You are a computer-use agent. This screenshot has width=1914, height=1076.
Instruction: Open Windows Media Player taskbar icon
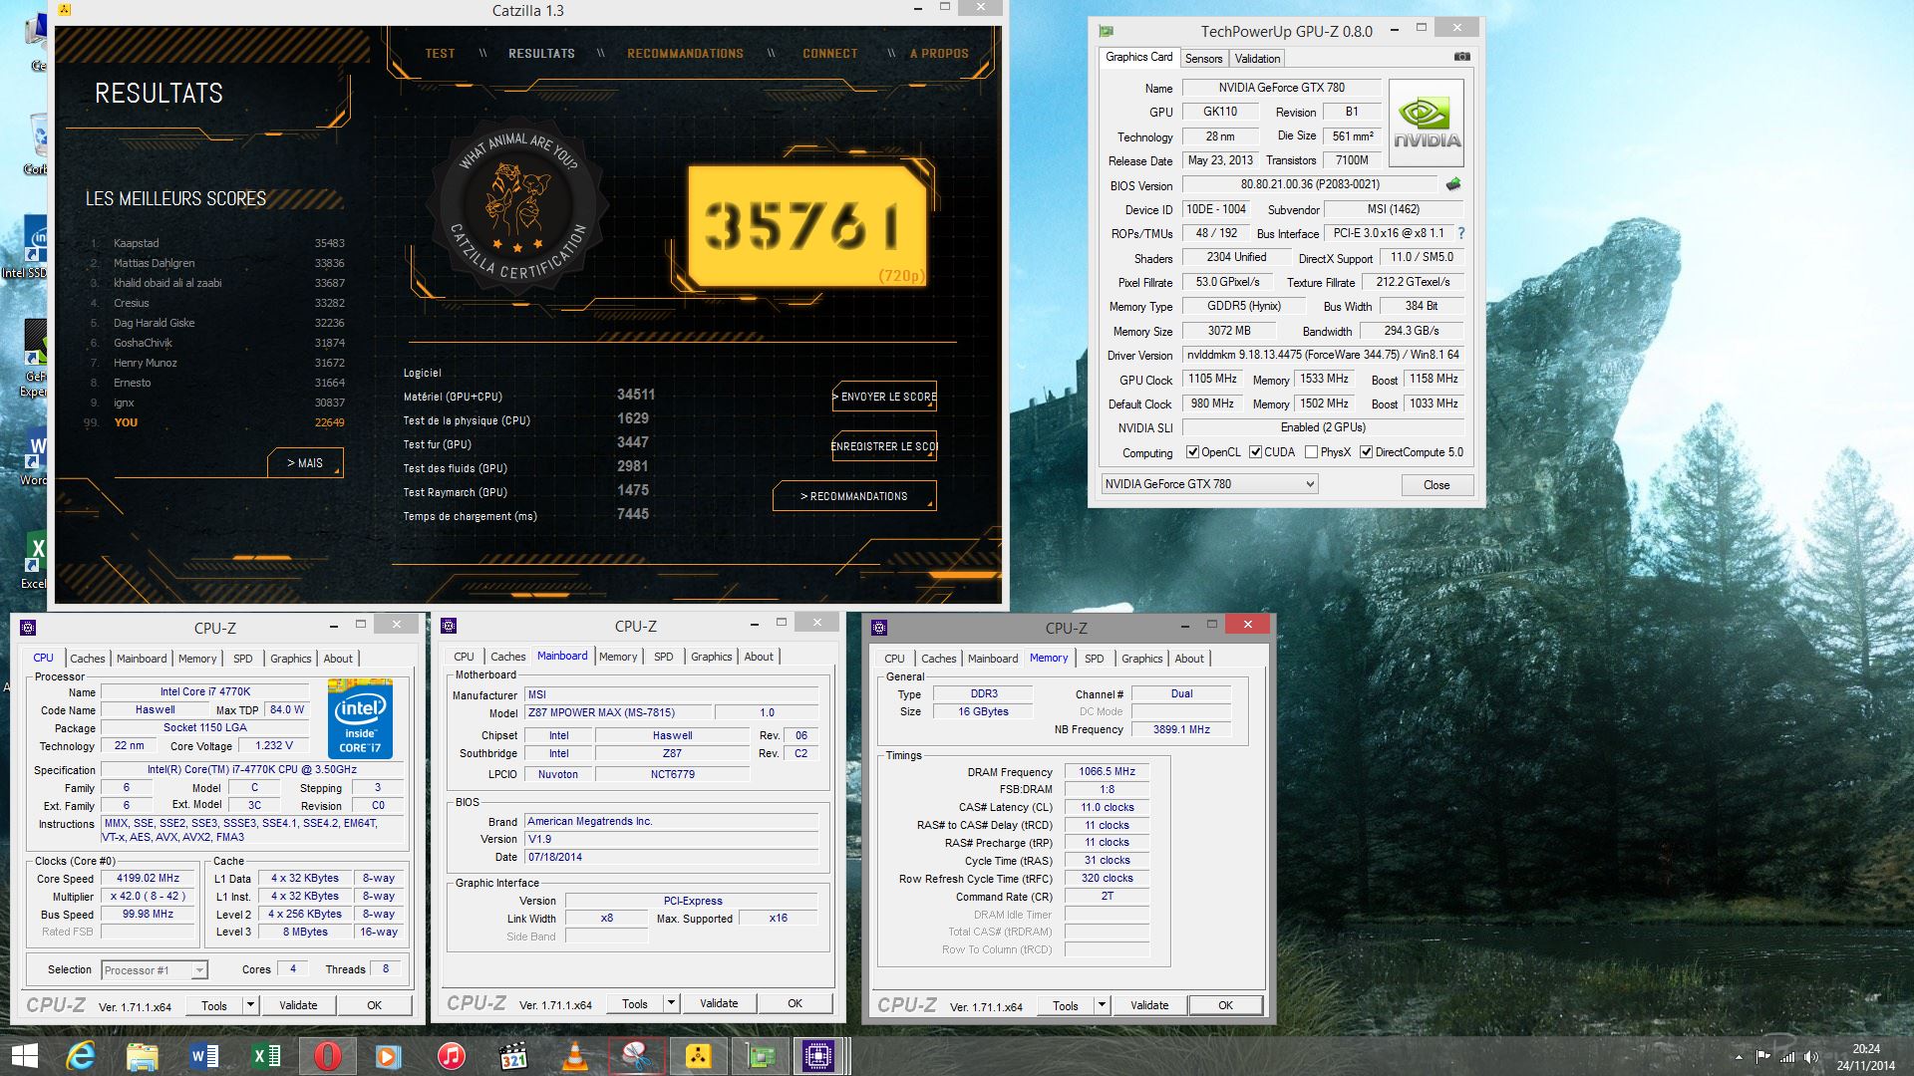[x=388, y=1056]
